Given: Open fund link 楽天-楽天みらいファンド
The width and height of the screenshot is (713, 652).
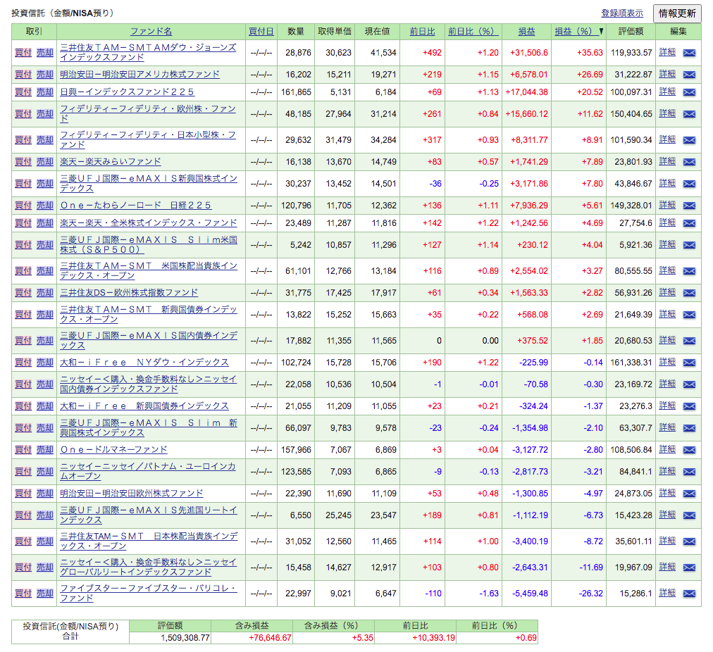Looking at the screenshot, I should 111,162.
